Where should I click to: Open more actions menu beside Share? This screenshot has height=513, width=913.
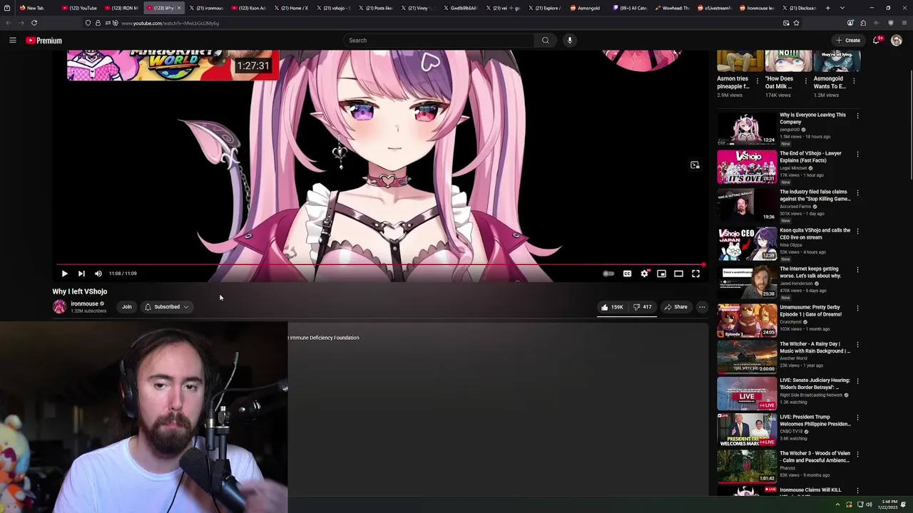coord(702,307)
